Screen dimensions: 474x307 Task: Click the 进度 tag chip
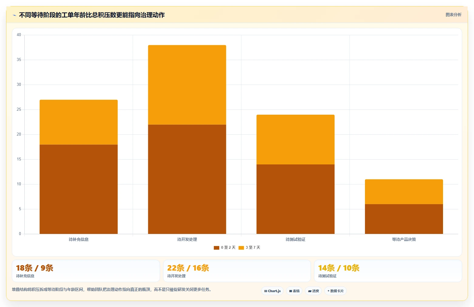313,291
